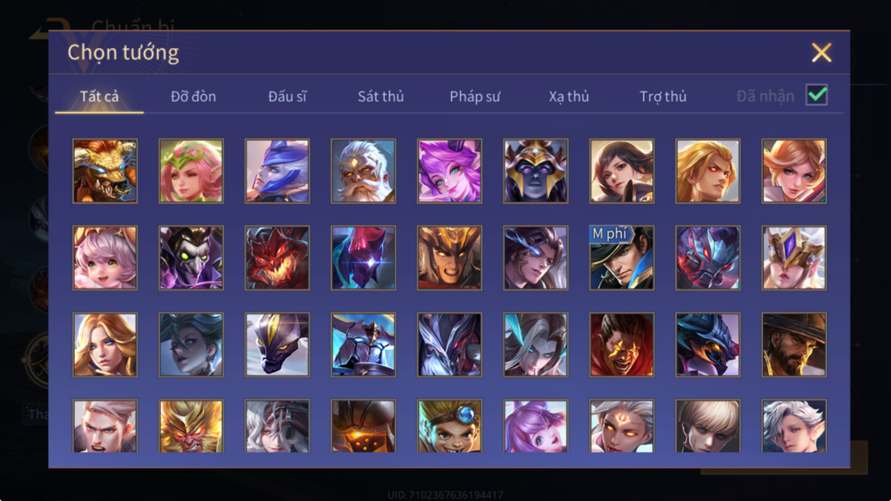Viewport: 891px width, 501px height.
Task: Close the Chọn tướng dialog
Action: [x=822, y=53]
